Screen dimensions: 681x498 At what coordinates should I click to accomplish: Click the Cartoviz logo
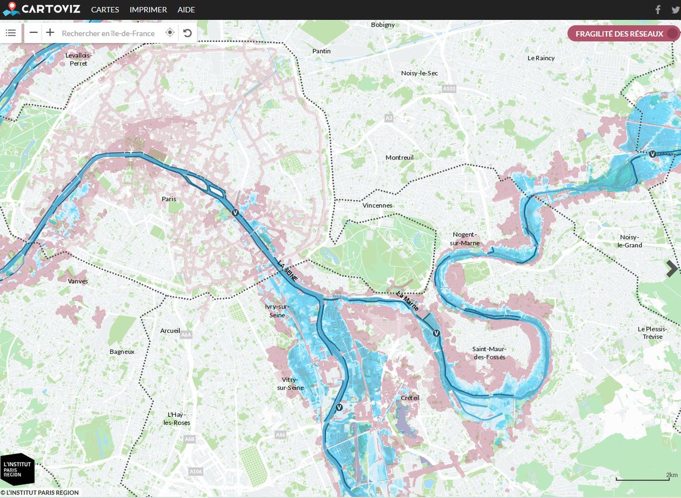pyautogui.click(x=41, y=9)
